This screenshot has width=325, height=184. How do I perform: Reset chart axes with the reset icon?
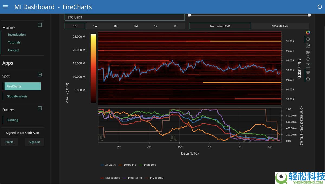click(308, 59)
